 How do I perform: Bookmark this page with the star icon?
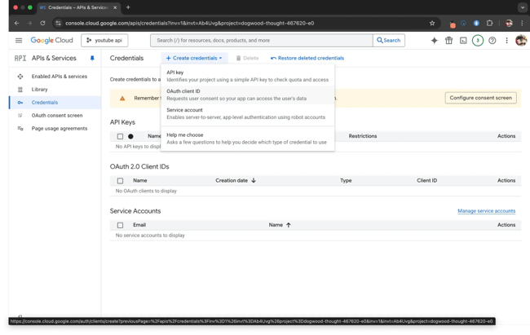point(432,23)
